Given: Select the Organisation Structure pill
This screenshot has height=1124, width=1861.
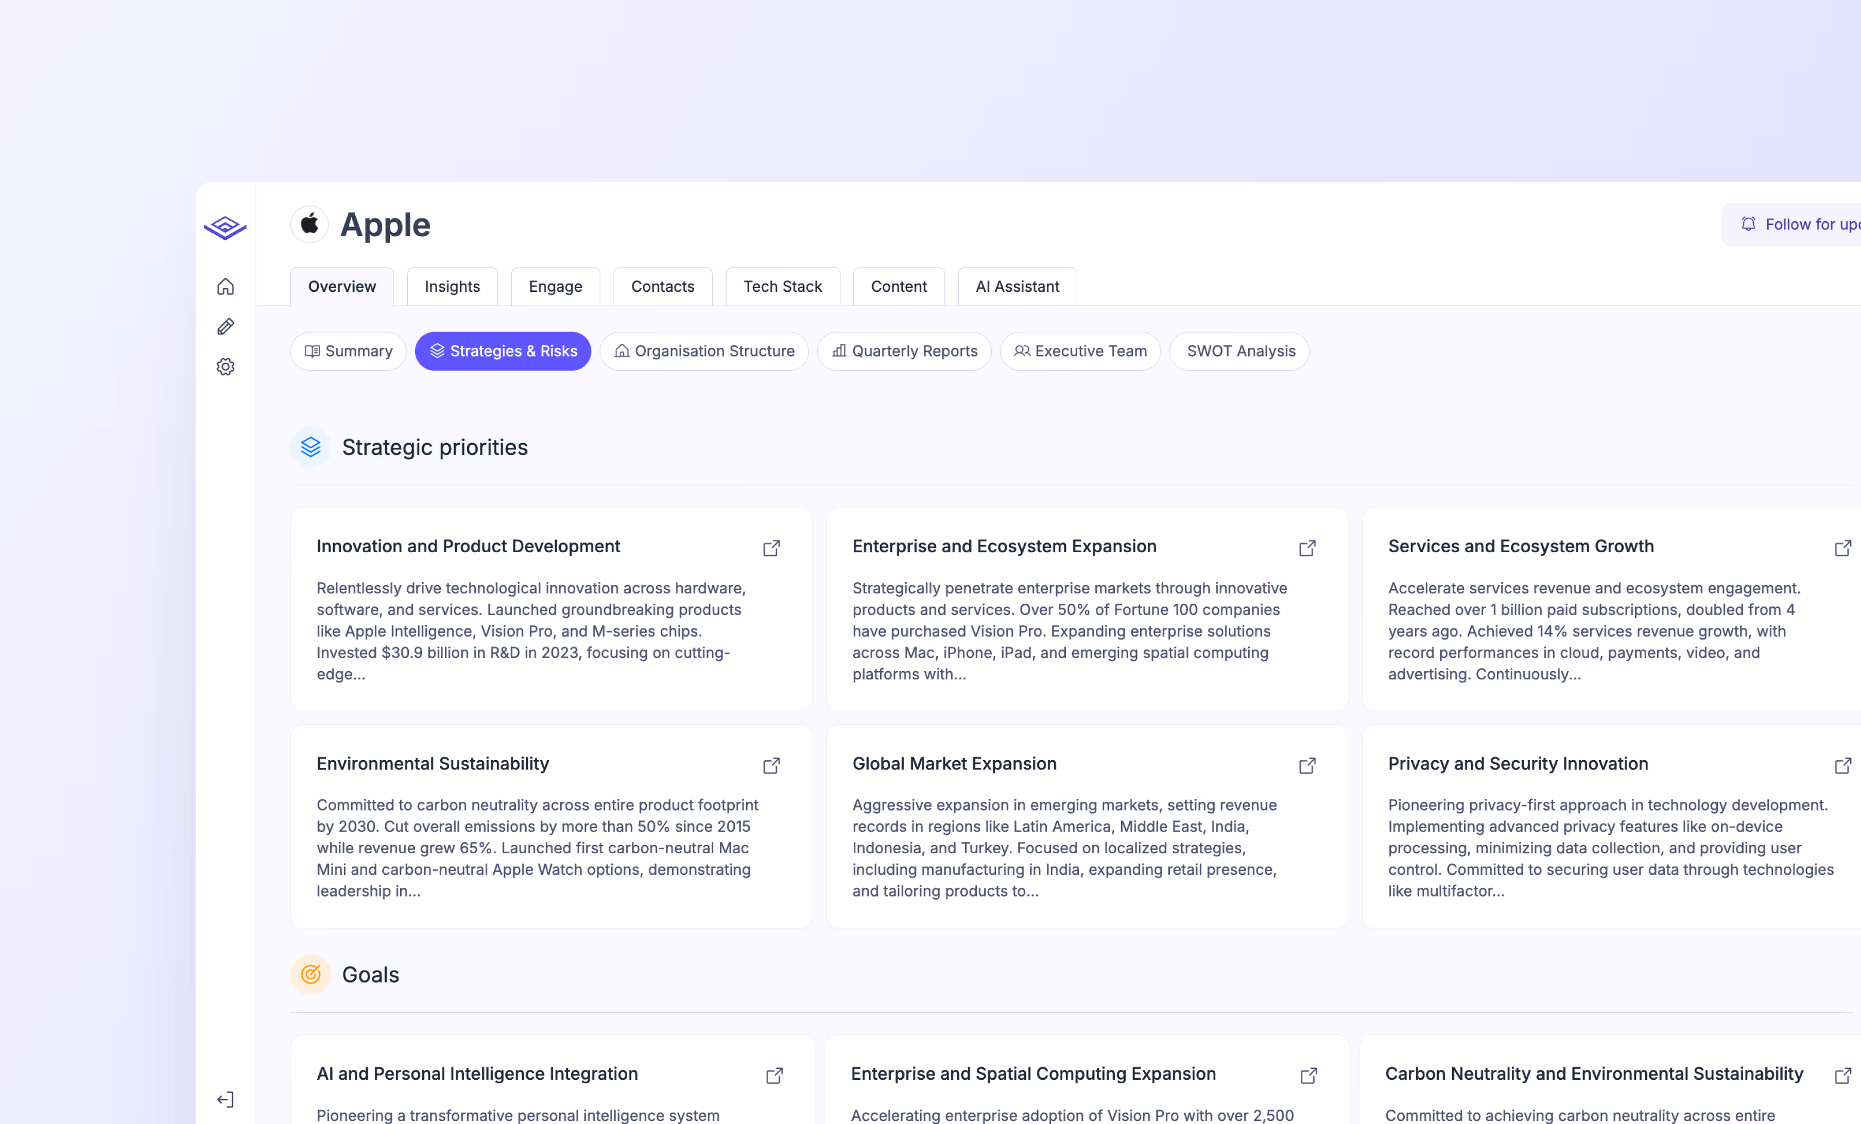Looking at the screenshot, I should [704, 351].
